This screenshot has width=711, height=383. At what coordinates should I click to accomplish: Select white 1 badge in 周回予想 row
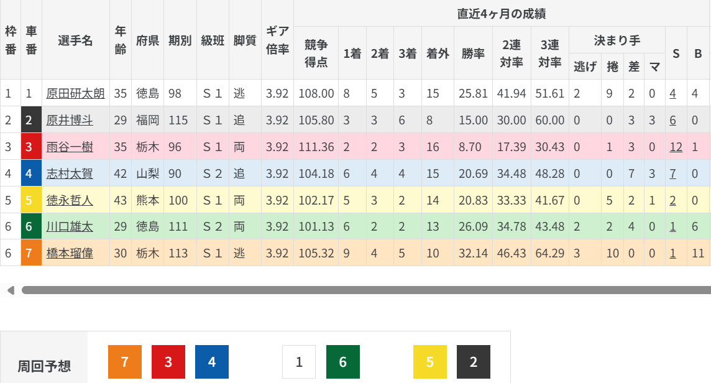click(x=299, y=362)
